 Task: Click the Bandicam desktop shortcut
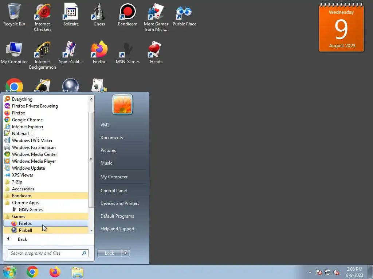point(127,15)
